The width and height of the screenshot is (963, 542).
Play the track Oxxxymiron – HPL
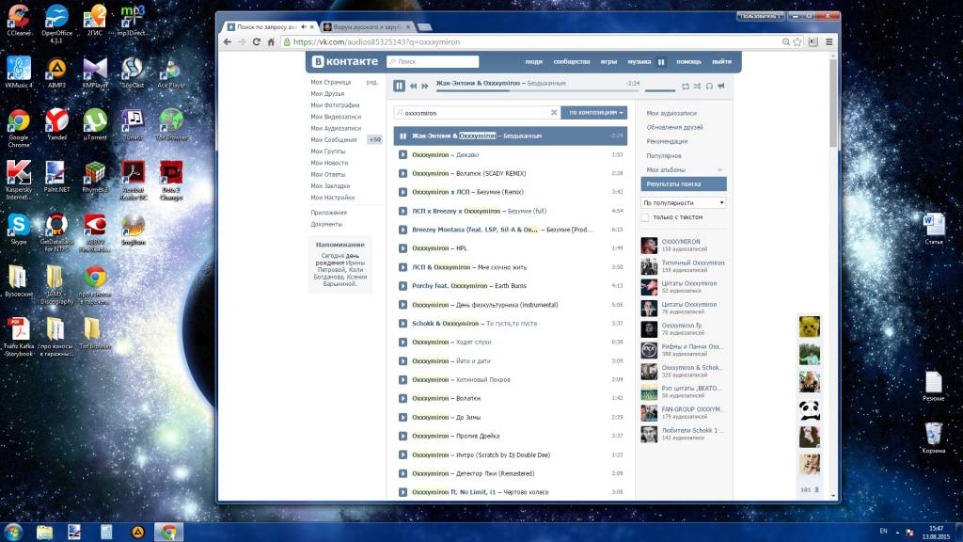coord(403,248)
